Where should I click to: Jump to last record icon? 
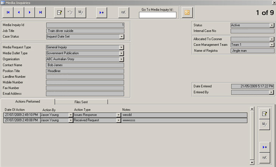pos(40,12)
